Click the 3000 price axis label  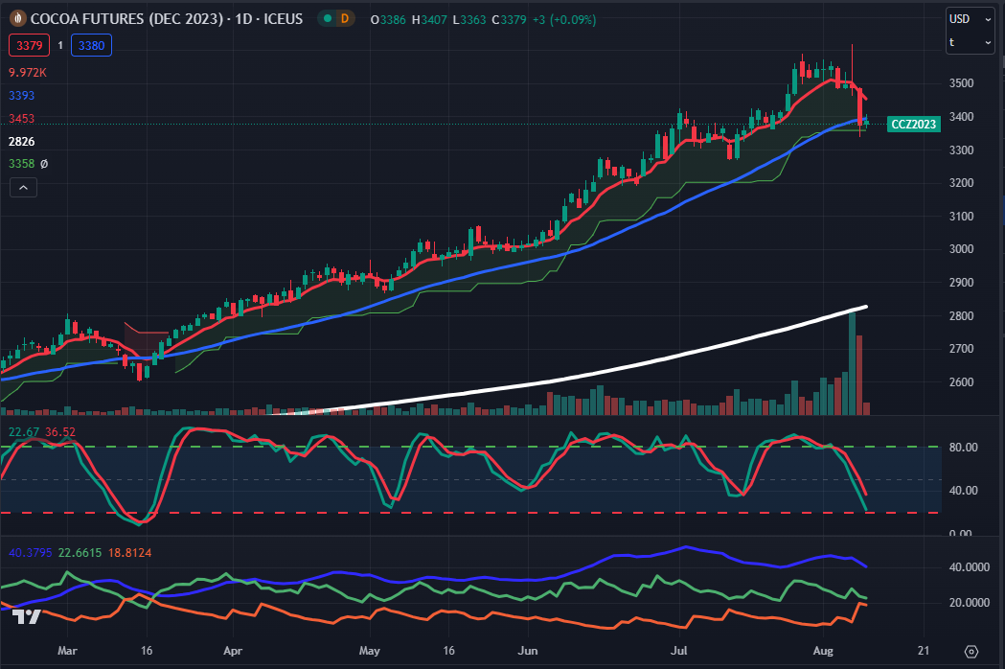[x=961, y=249]
